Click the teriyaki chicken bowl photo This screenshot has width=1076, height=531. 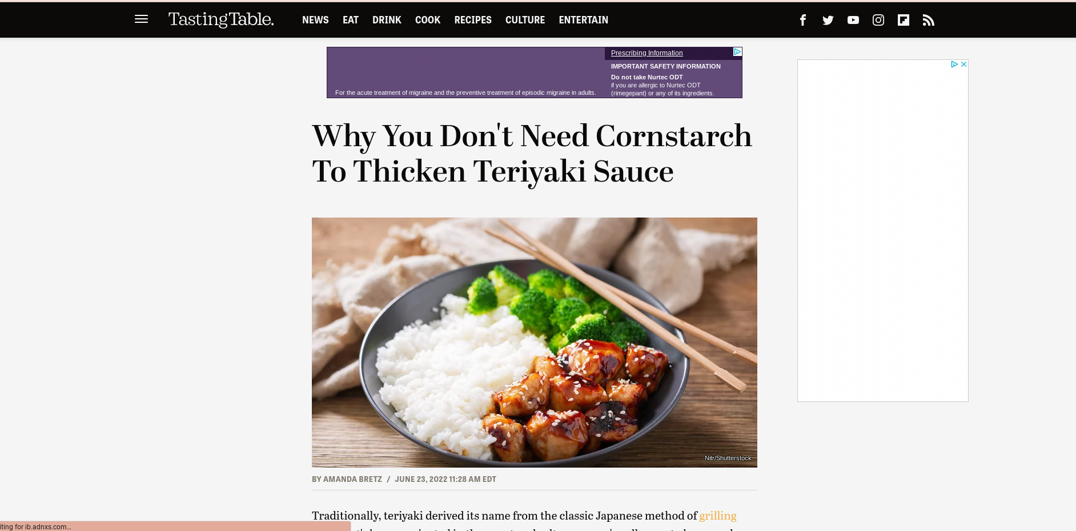click(x=534, y=342)
